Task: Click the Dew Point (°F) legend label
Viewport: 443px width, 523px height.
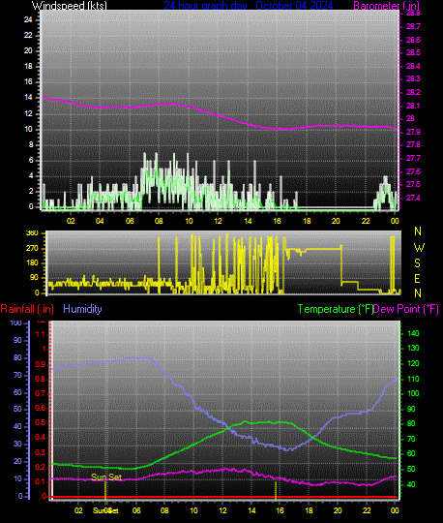Action: point(405,309)
